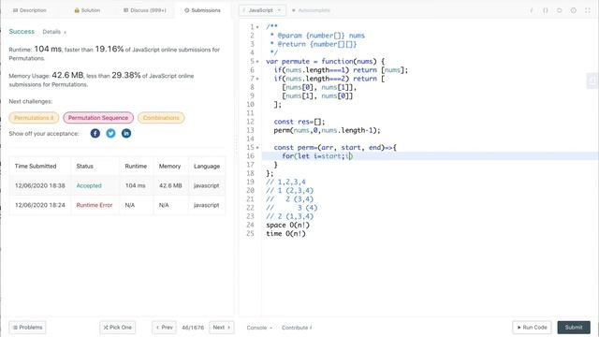The image size is (599, 337).
Task: Click the Memory column header
Action: tap(169, 167)
